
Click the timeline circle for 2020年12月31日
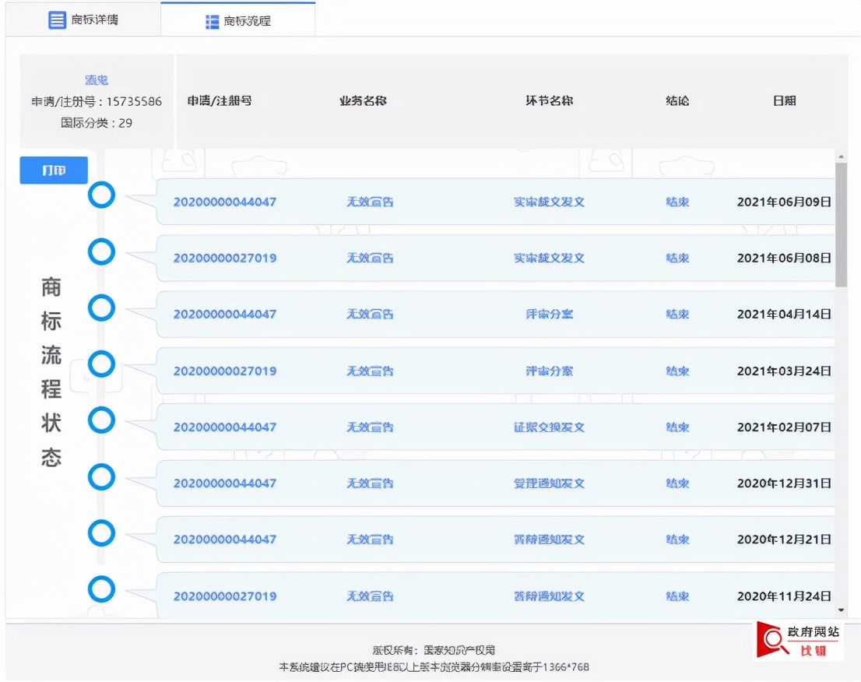101,476
